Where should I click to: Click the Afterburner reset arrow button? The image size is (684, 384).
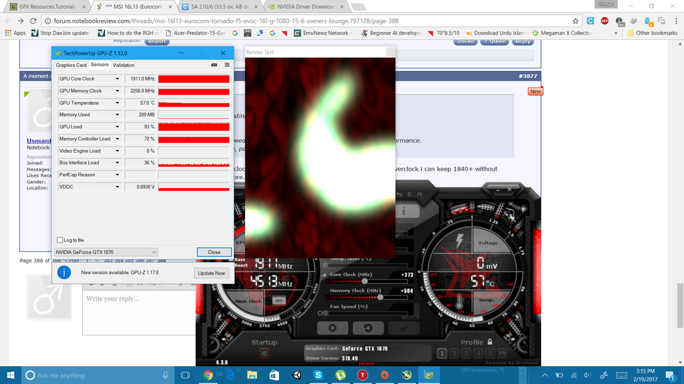point(368,328)
